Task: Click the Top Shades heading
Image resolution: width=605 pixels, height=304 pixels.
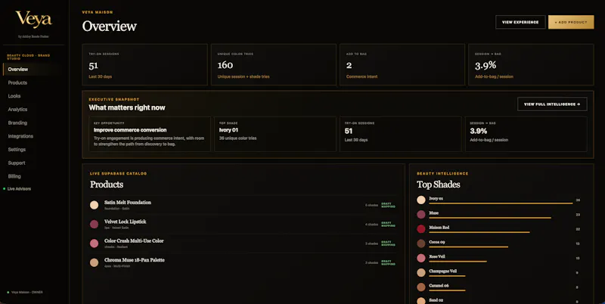Action: (439, 185)
